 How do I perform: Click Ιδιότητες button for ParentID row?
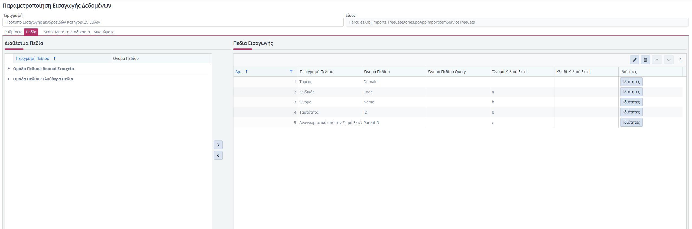pos(631,122)
